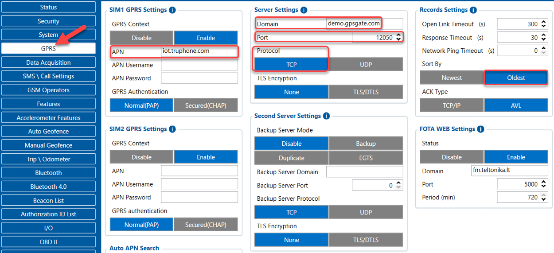The image size is (554, 253).
Task: Open the GPRS menu section
Action: coord(48,48)
